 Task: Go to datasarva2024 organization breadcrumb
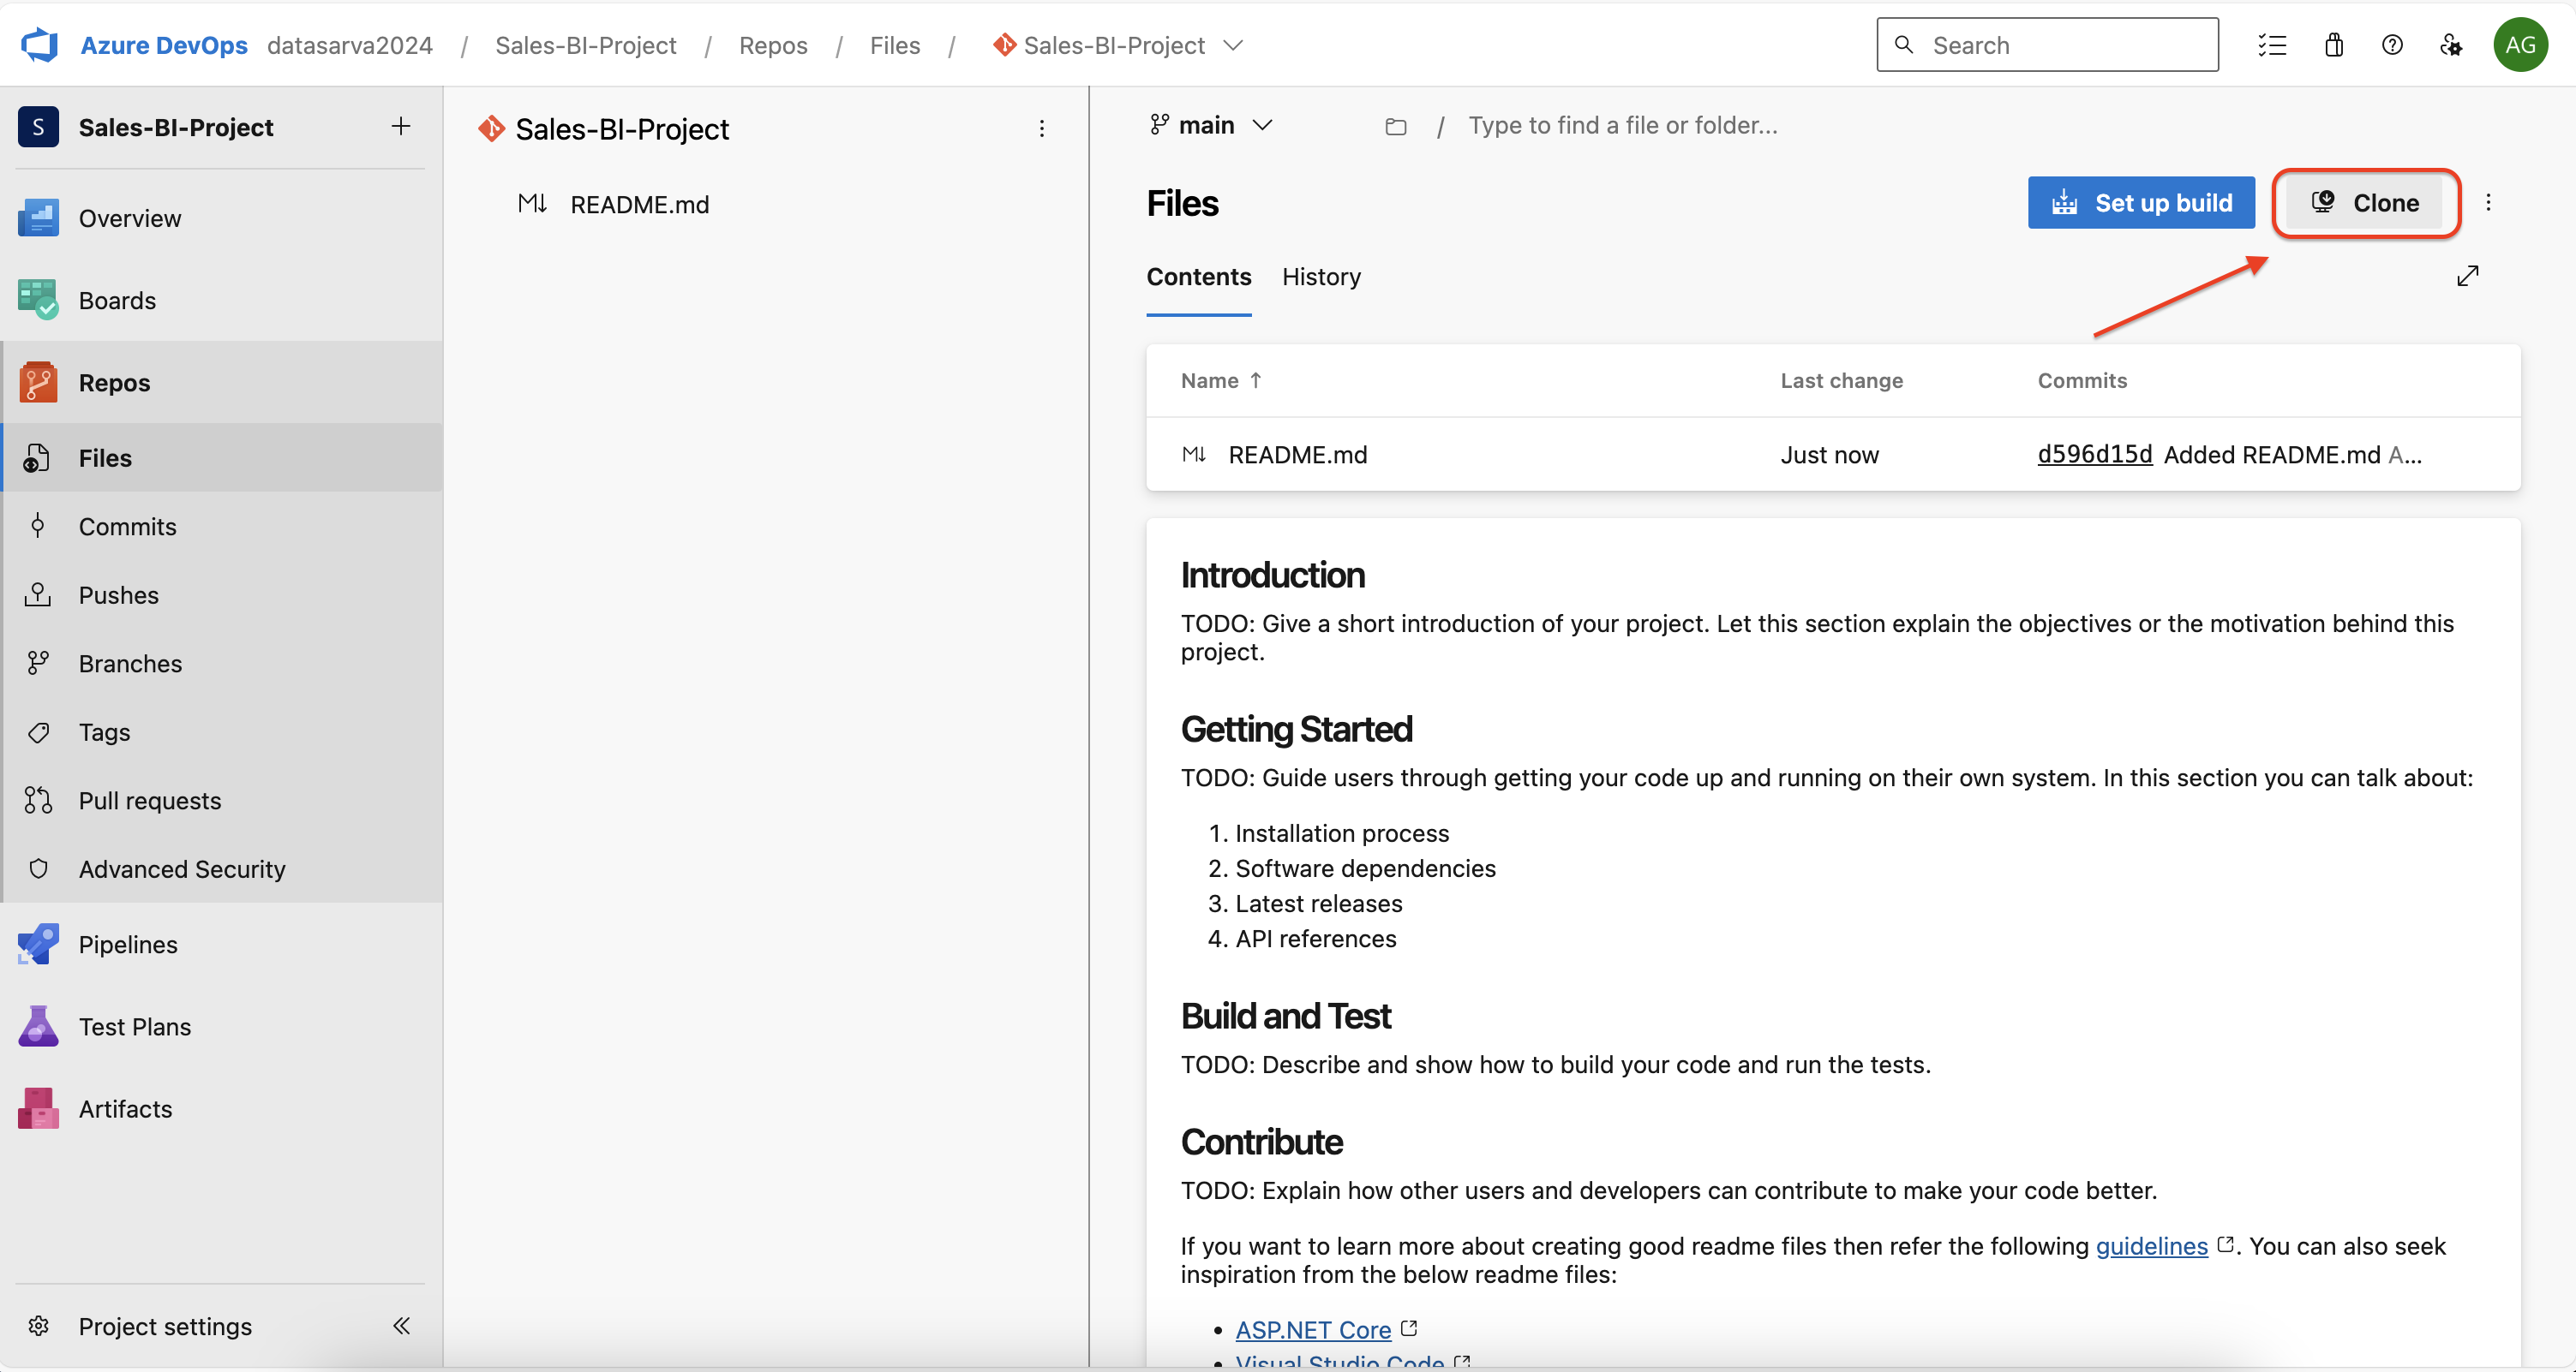click(x=350, y=45)
